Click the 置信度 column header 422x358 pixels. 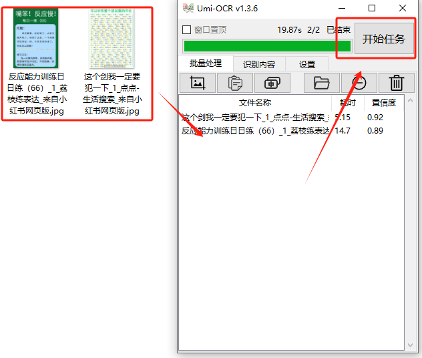tap(383, 103)
